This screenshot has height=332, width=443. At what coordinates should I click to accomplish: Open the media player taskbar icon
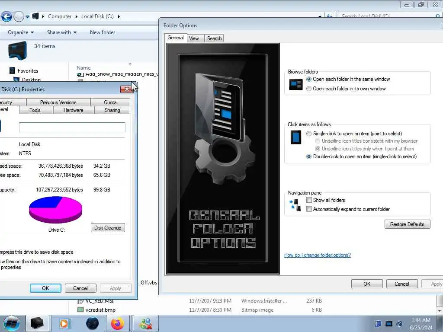coord(64,323)
